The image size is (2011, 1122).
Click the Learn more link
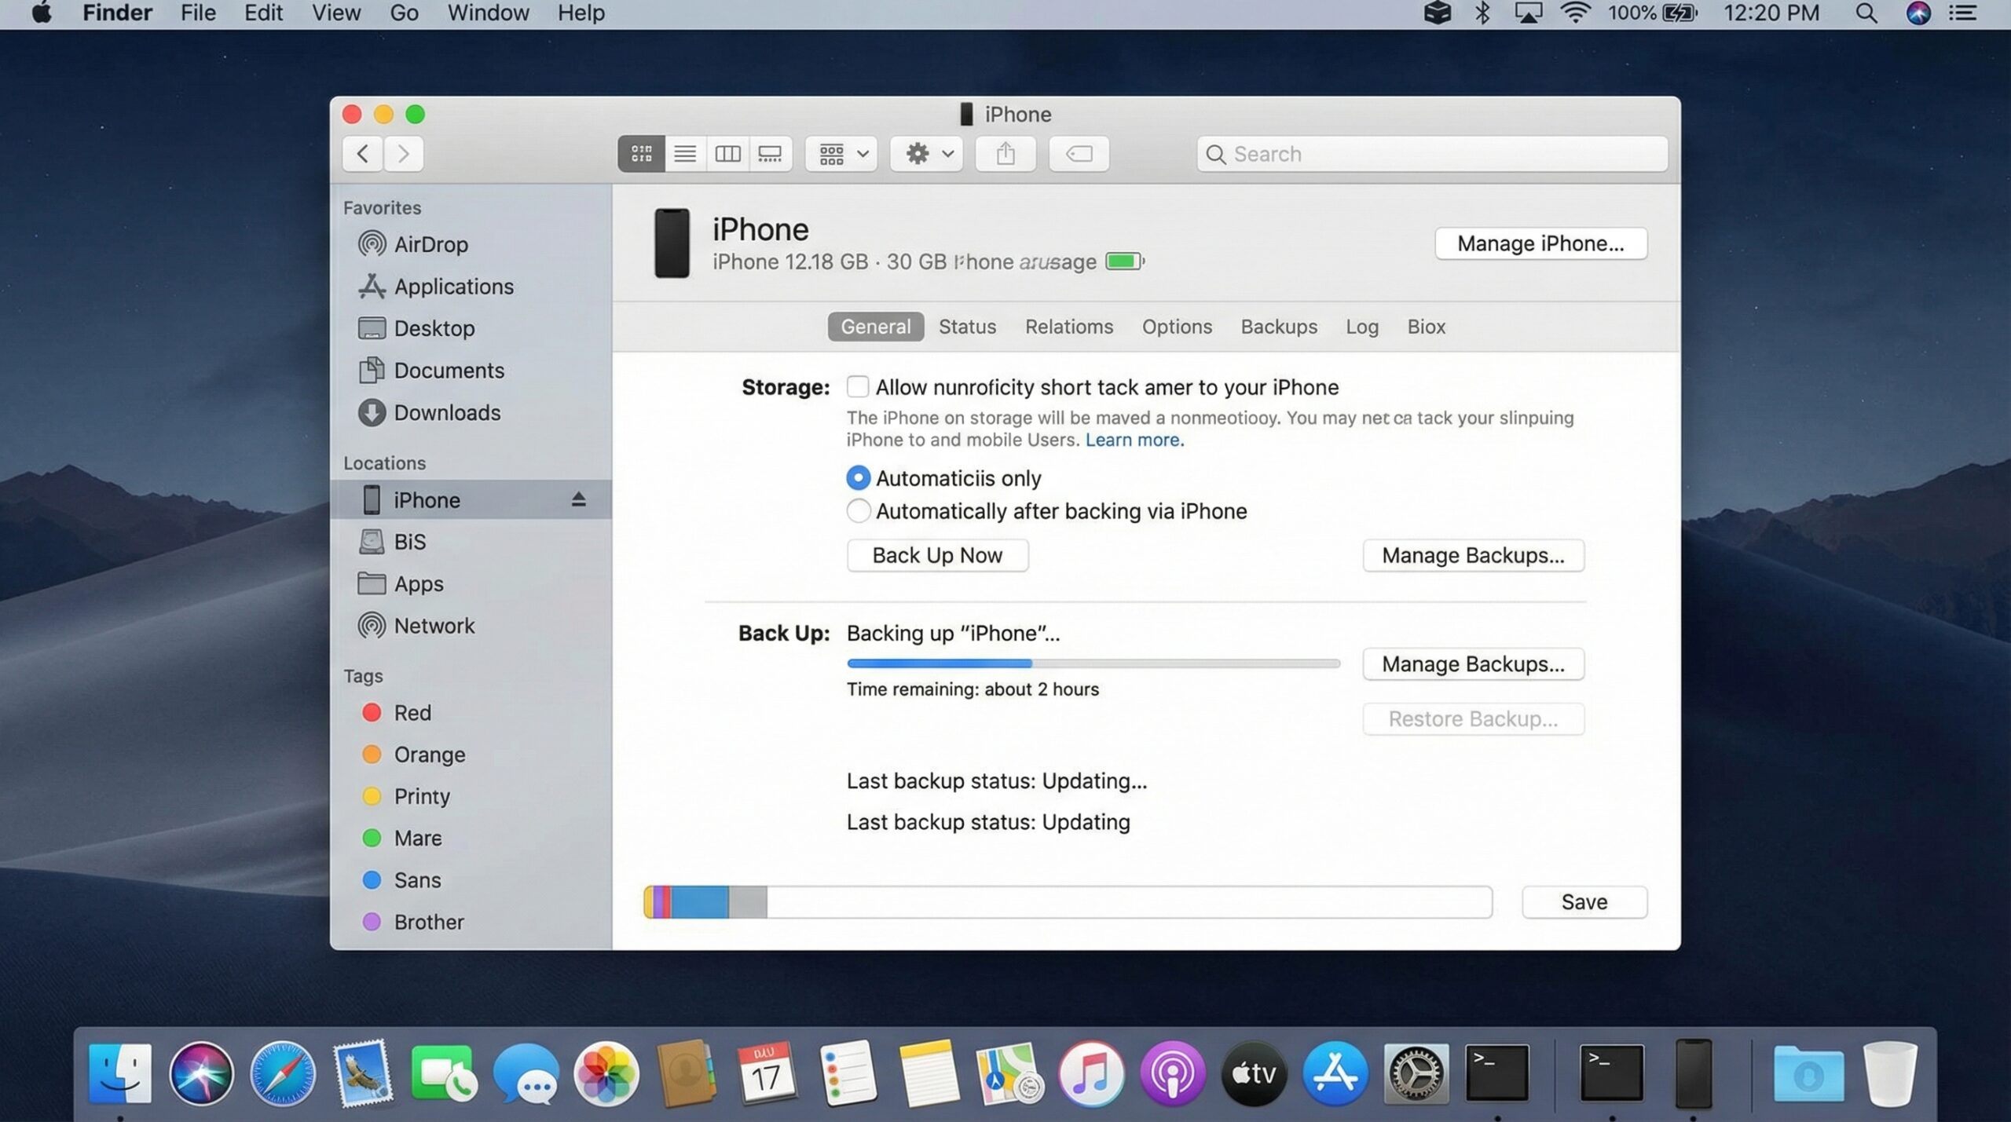click(x=1134, y=440)
